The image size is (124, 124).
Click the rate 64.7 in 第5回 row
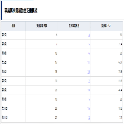pyautogui.click(x=120, y=62)
